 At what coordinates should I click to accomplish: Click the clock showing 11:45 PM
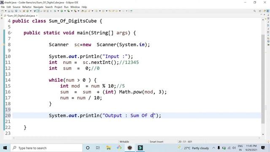[x=251, y=148]
